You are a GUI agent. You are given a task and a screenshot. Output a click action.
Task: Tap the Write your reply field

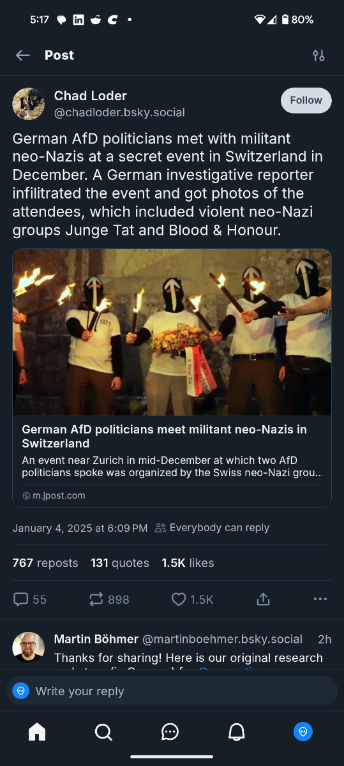172,691
